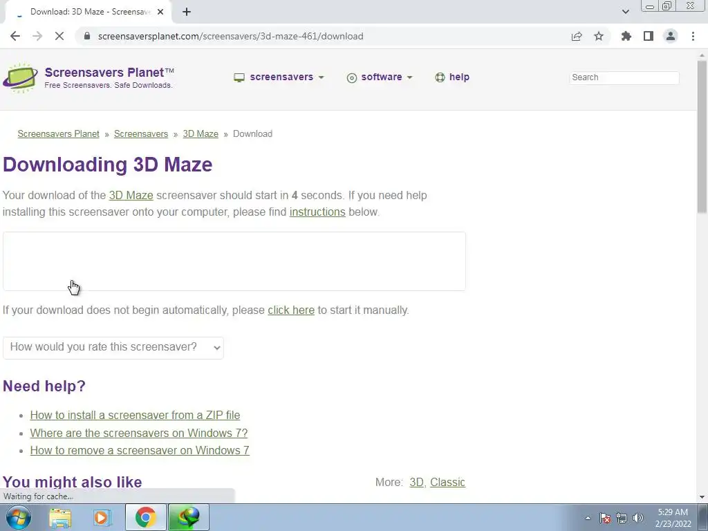View site info via the padlock icon

pyautogui.click(x=87, y=36)
